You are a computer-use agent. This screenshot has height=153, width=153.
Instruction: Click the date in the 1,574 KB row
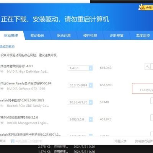pyautogui.click(x=84, y=151)
